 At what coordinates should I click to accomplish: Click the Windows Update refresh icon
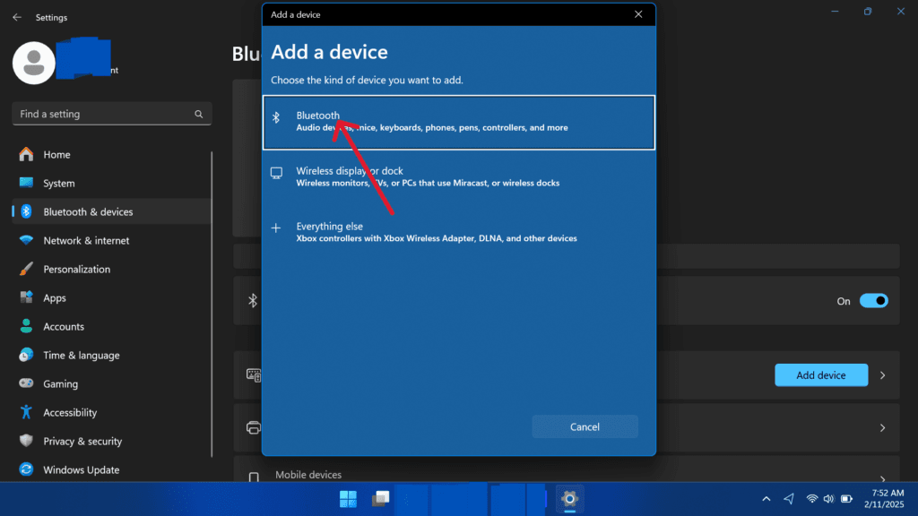coord(26,469)
